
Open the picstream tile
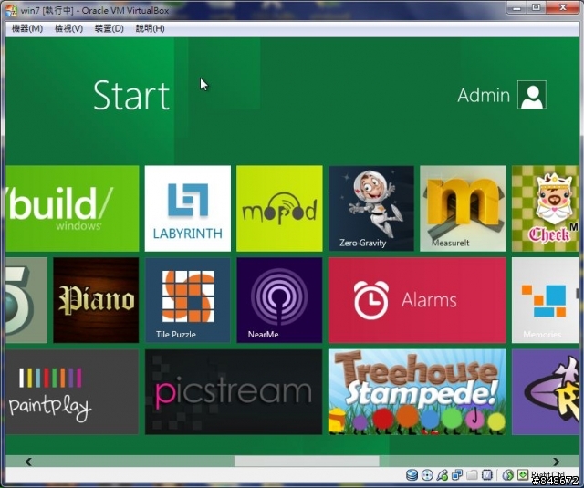(x=234, y=391)
